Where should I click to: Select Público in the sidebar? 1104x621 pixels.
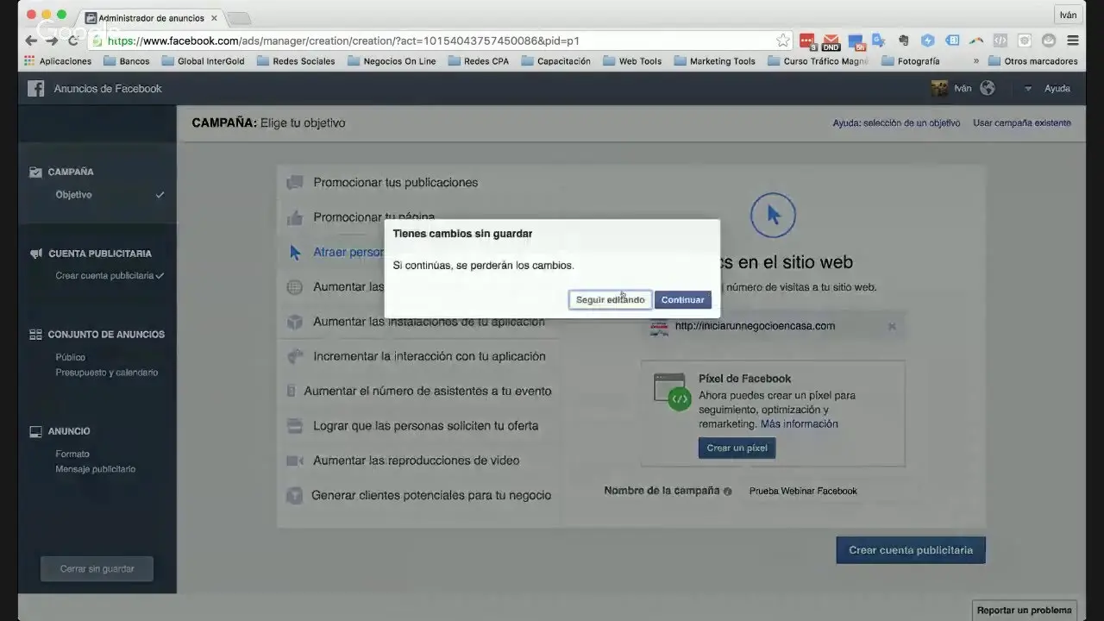pos(71,357)
